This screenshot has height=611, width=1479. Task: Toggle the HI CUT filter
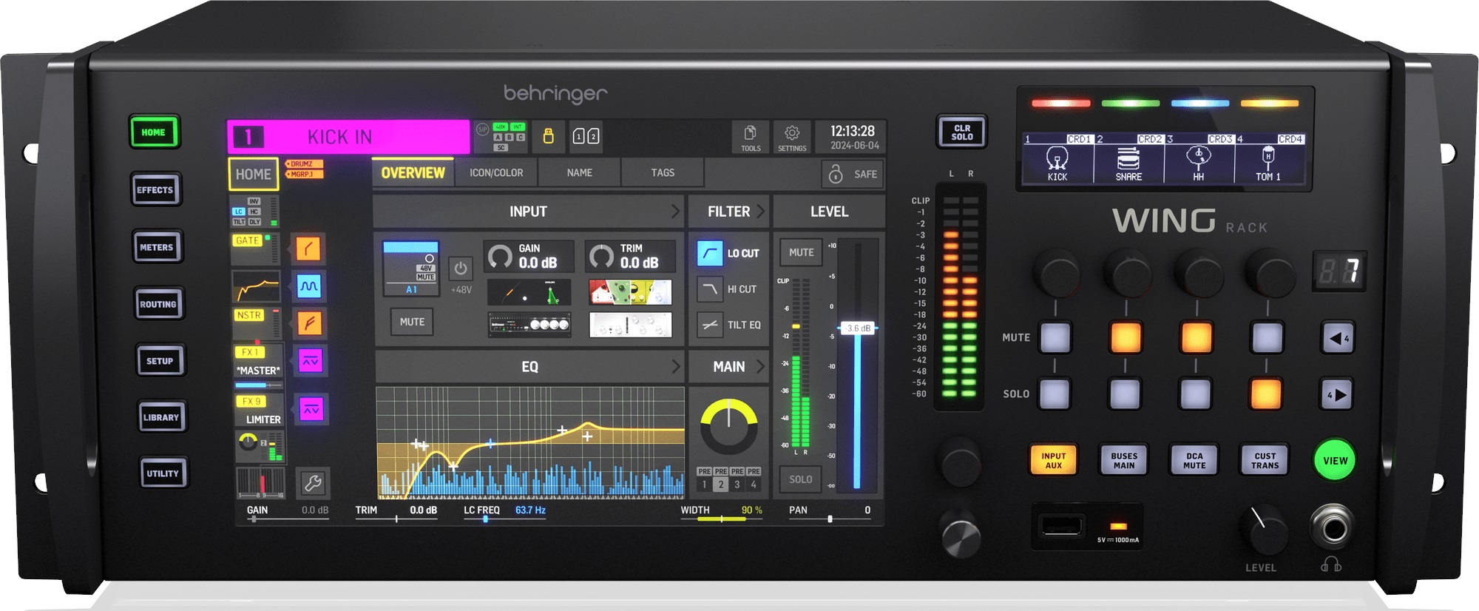710,289
